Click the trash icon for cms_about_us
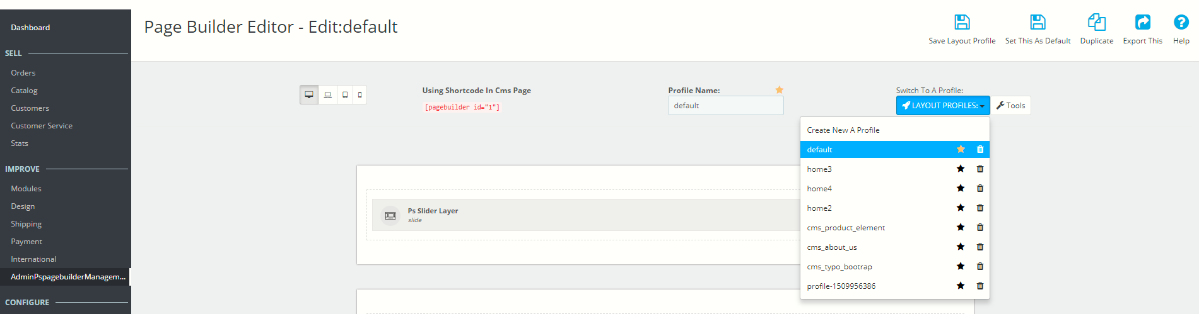Image resolution: width=1199 pixels, height=314 pixels. coord(980,247)
